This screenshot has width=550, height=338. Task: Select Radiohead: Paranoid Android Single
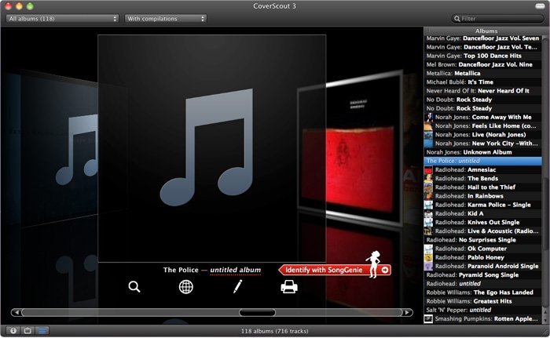click(x=482, y=266)
